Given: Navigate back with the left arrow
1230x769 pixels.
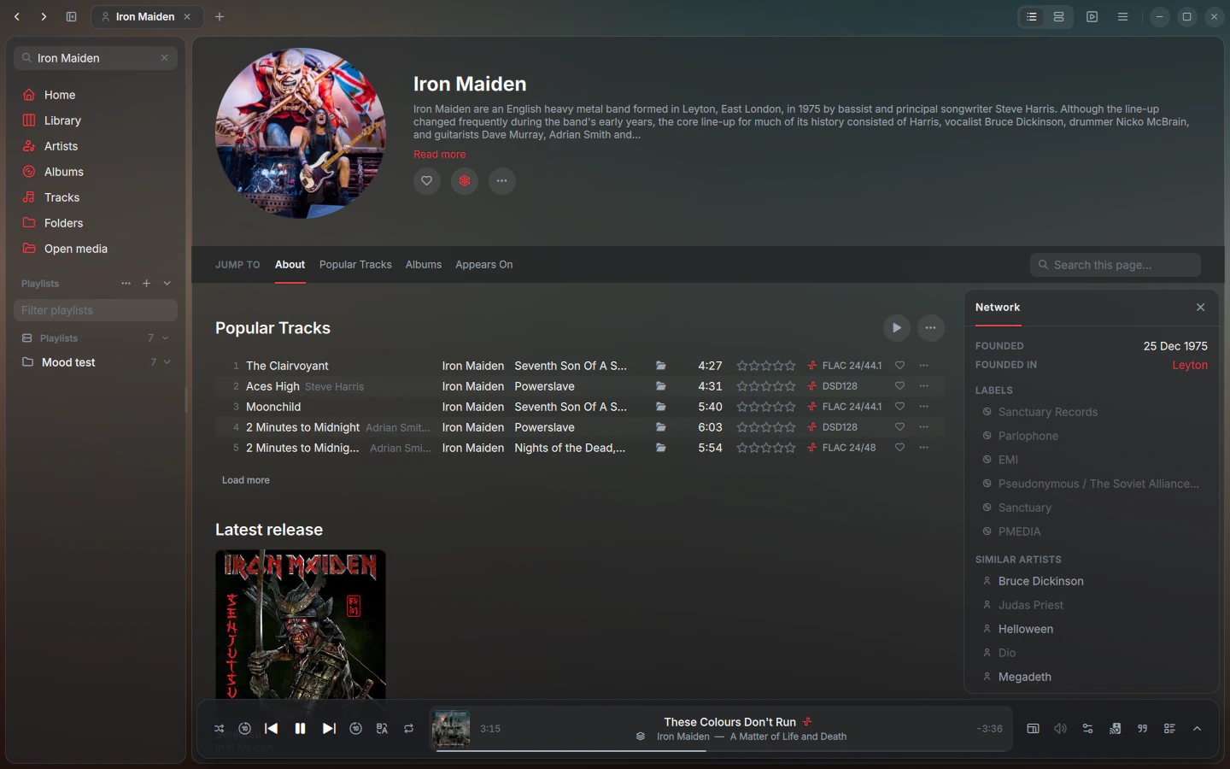Looking at the screenshot, I should (x=17, y=16).
